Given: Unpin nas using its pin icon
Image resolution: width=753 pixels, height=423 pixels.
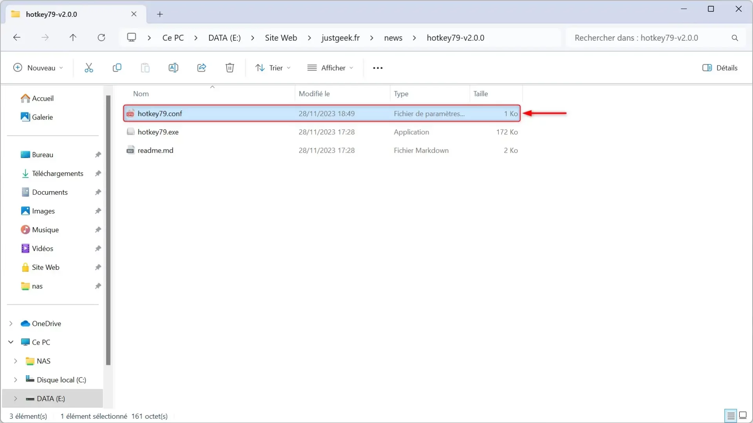Looking at the screenshot, I should (x=98, y=286).
